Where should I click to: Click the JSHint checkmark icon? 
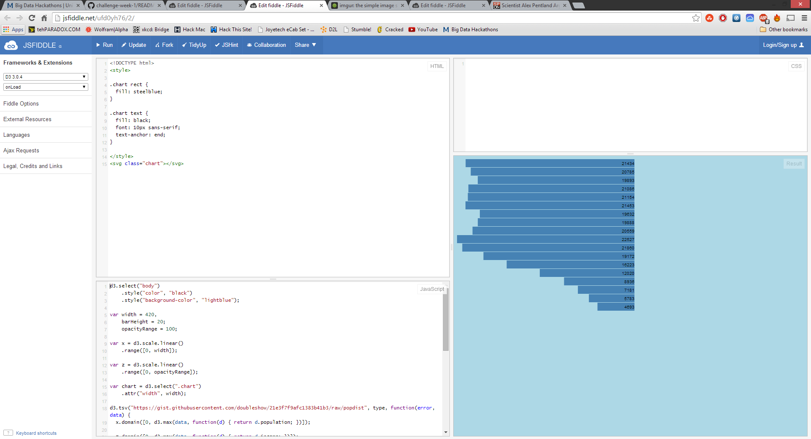click(217, 45)
